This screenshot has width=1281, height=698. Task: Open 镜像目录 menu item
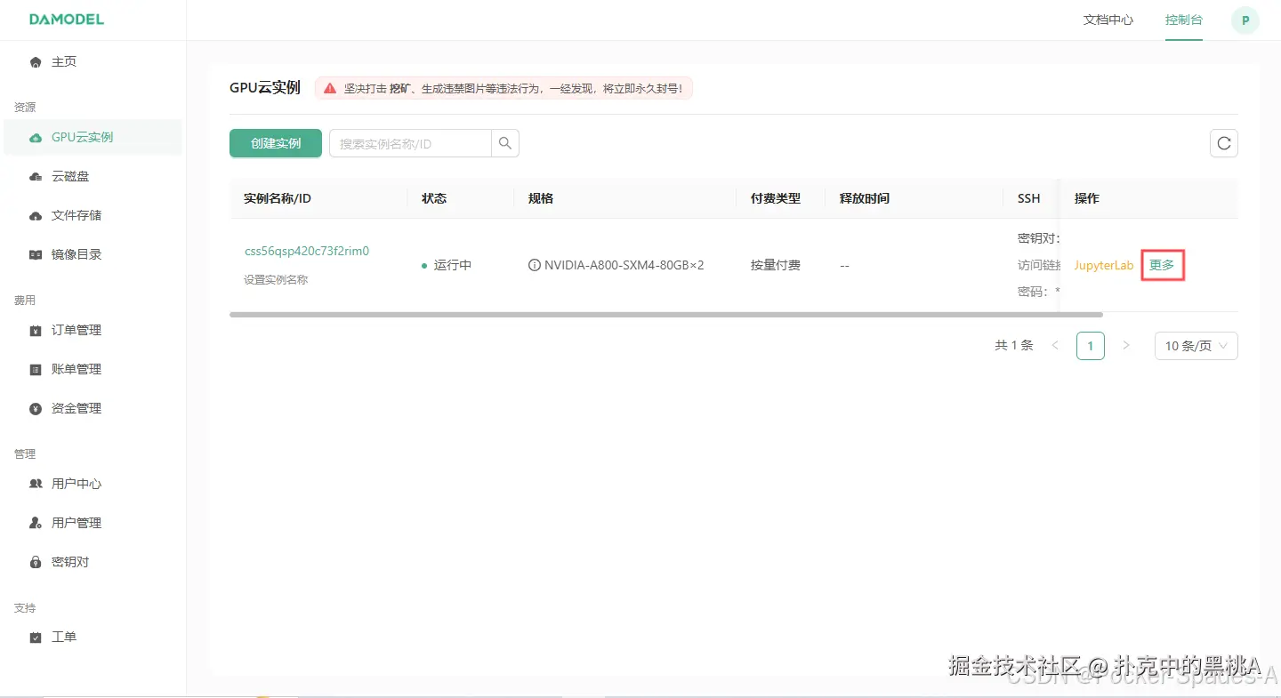pos(93,255)
